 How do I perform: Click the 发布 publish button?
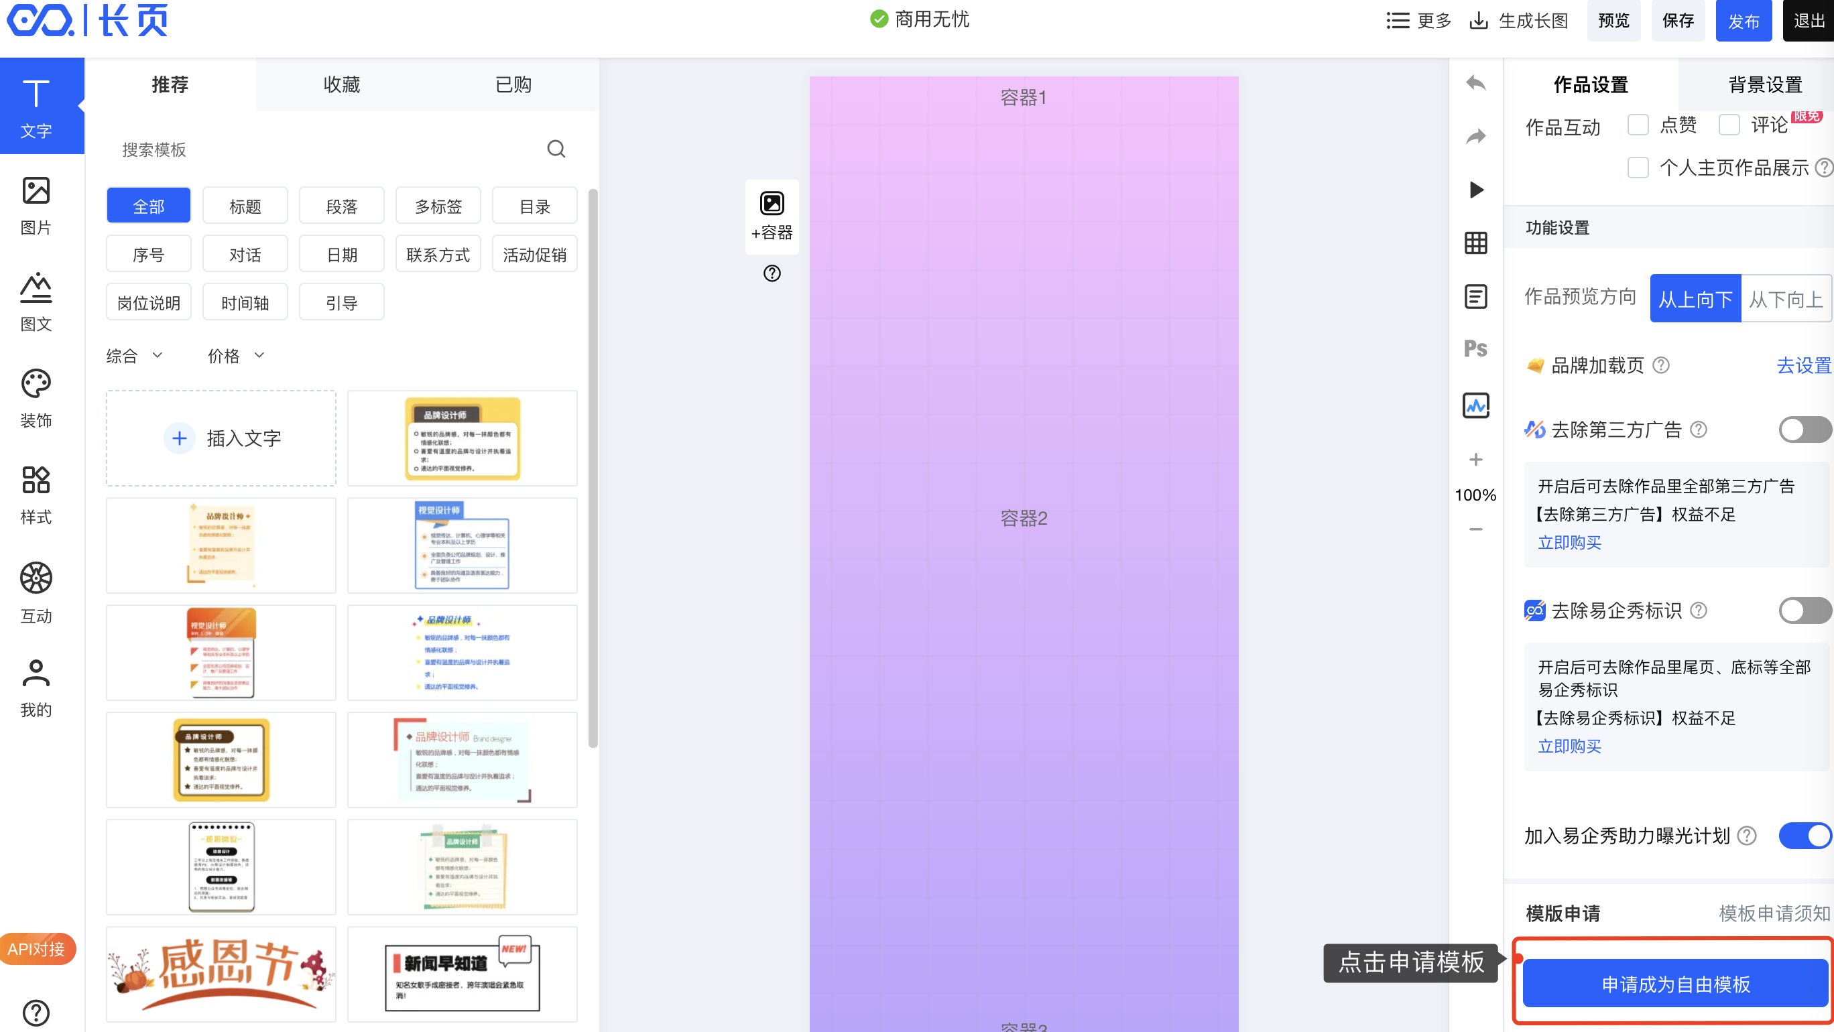pos(1744,21)
